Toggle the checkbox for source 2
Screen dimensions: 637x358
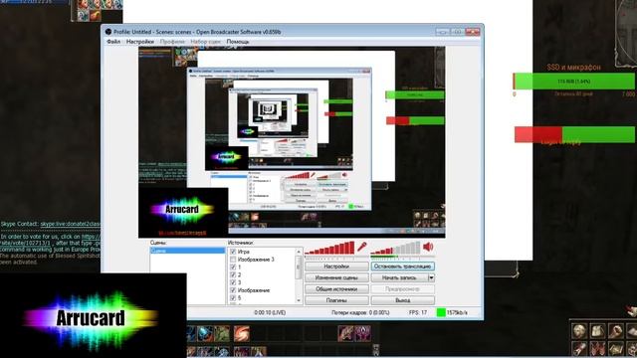(233, 274)
